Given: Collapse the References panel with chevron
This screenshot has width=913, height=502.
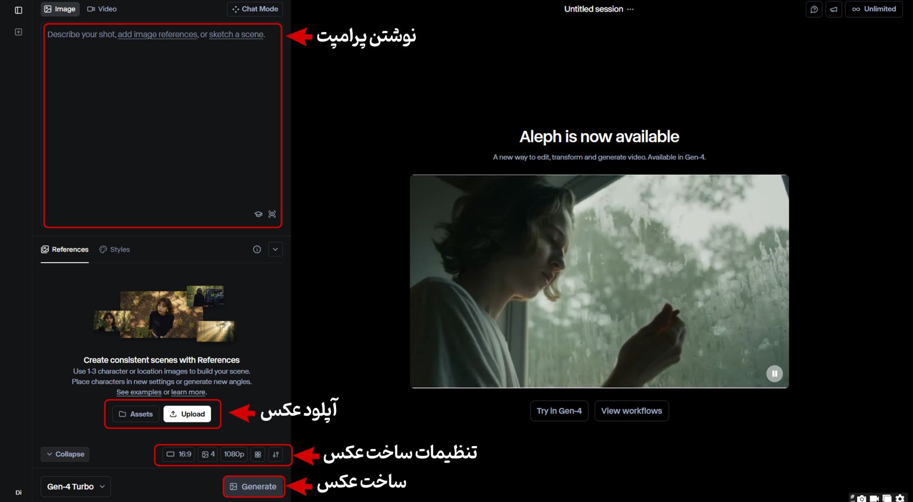Looking at the screenshot, I should point(276,250).
